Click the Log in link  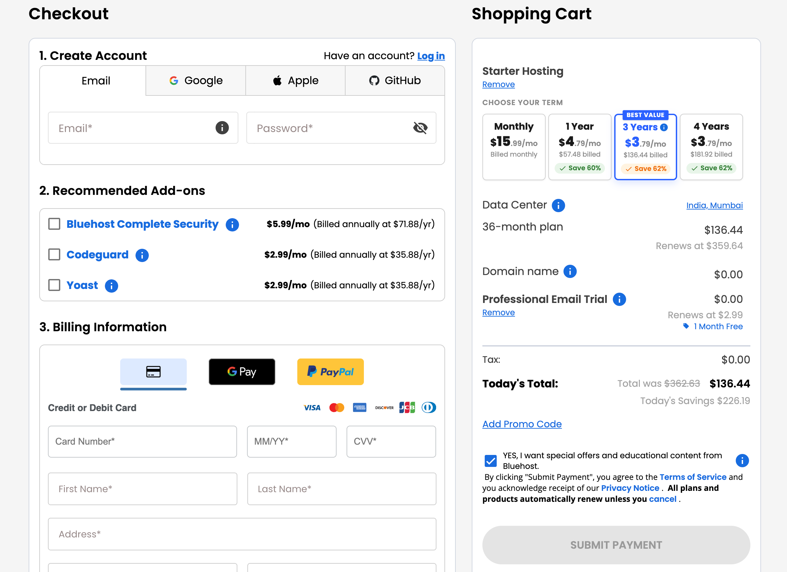431,56
